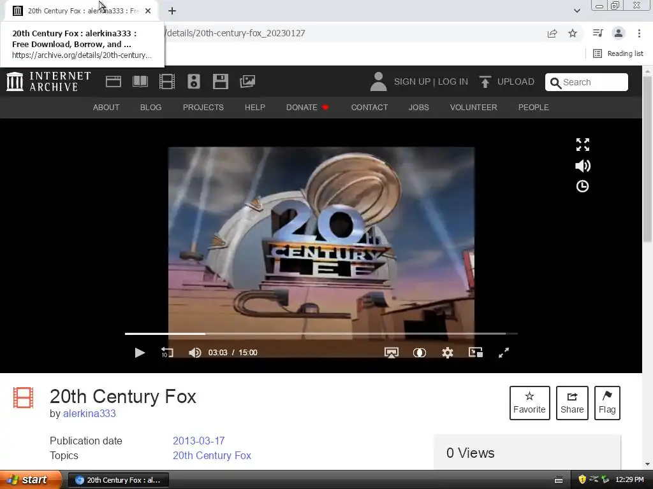Screen dimensions: 653x489
Task: Toggle theater expand icon beside player
Action: click(583, 145)
